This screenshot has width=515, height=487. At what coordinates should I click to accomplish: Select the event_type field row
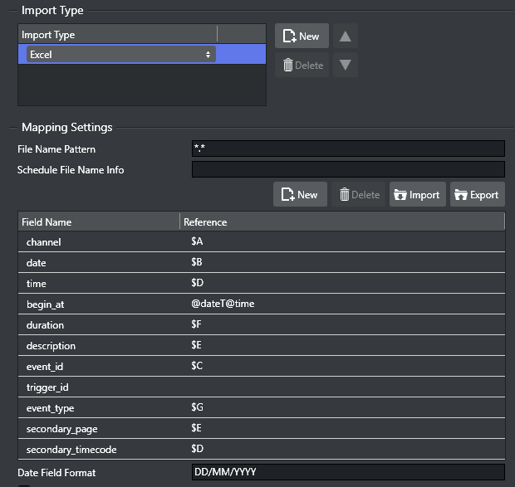pyautogui.click(x=98, y=407)
